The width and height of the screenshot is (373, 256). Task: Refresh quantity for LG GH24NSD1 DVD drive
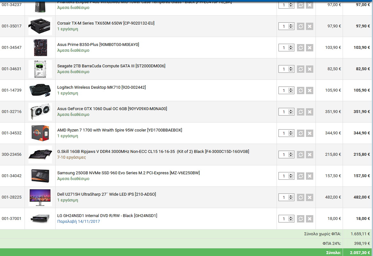coord(301,219)
